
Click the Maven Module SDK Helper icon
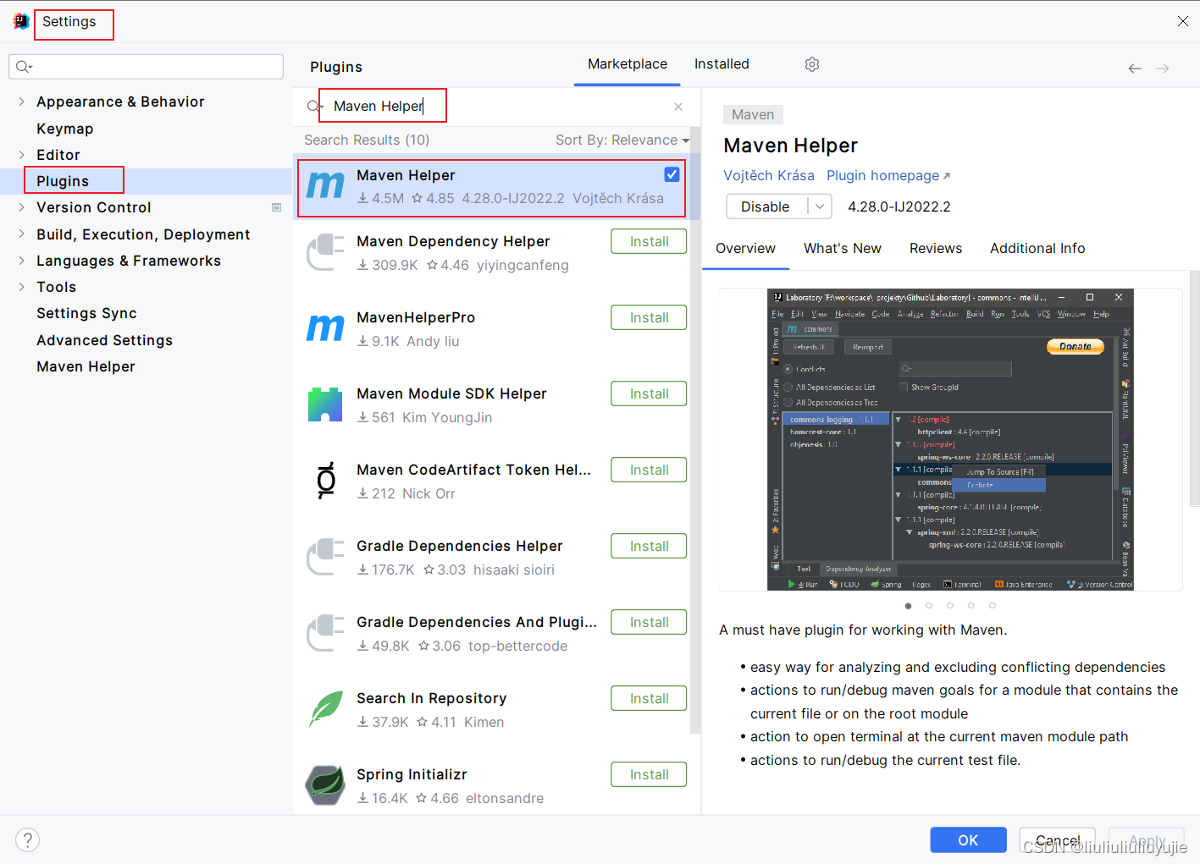pos(325,404)
